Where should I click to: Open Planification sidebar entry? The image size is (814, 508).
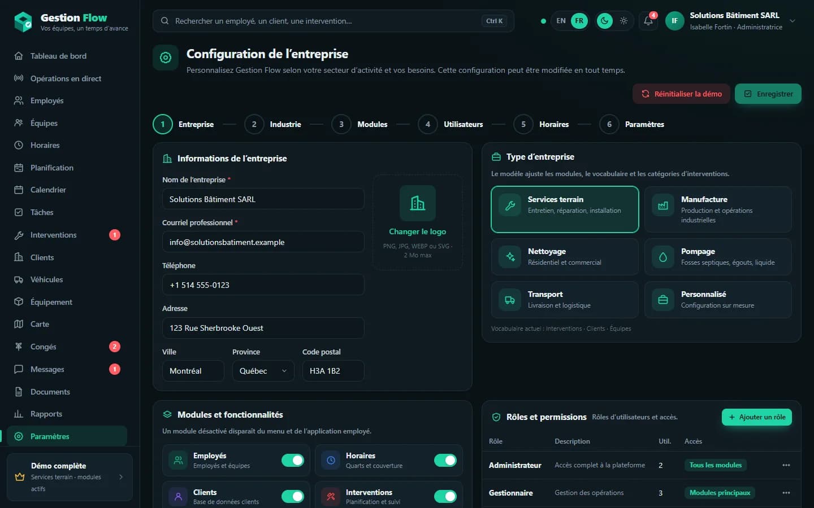click(x=67, y=168)
